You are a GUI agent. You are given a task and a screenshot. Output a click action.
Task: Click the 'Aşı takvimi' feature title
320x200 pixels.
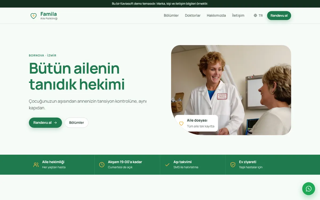click(x=182, y=162)
